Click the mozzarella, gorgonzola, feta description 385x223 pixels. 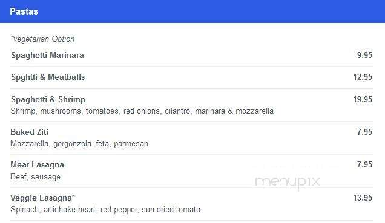(x=79, y=144)
